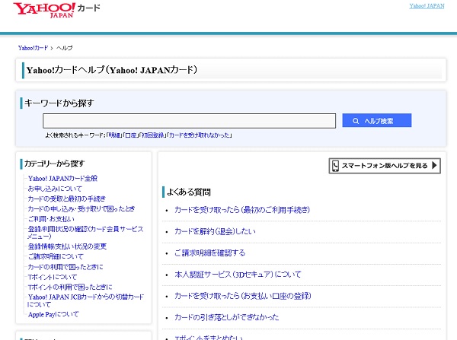Open カードの申し込み・受け取りで困ったとき category
The width and height of the screenshot is (457, 340).
(81, 208)
